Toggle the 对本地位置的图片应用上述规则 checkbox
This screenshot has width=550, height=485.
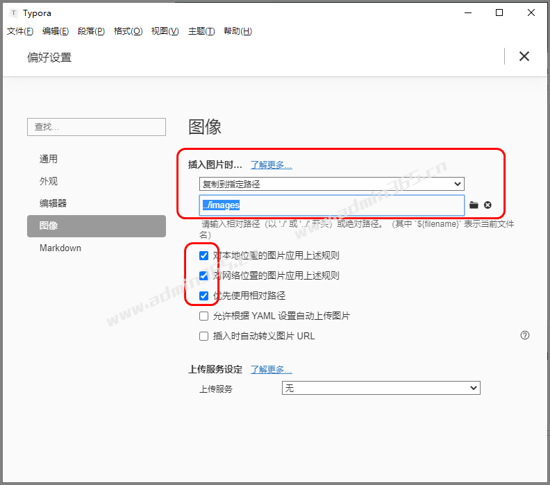(x=203, y=255)
